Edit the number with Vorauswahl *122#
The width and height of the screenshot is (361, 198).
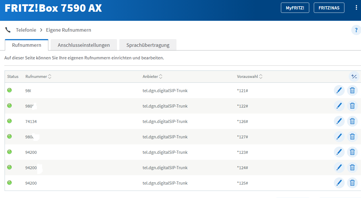tap(339, 106)
